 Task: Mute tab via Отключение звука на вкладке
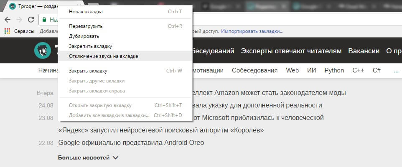click(103, 56)
